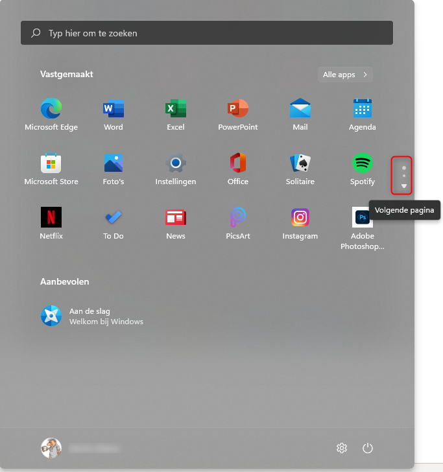Go to next page with down arrow
Image resolution: width=443 pixels, height=472 pixels.
pos(404,186)
